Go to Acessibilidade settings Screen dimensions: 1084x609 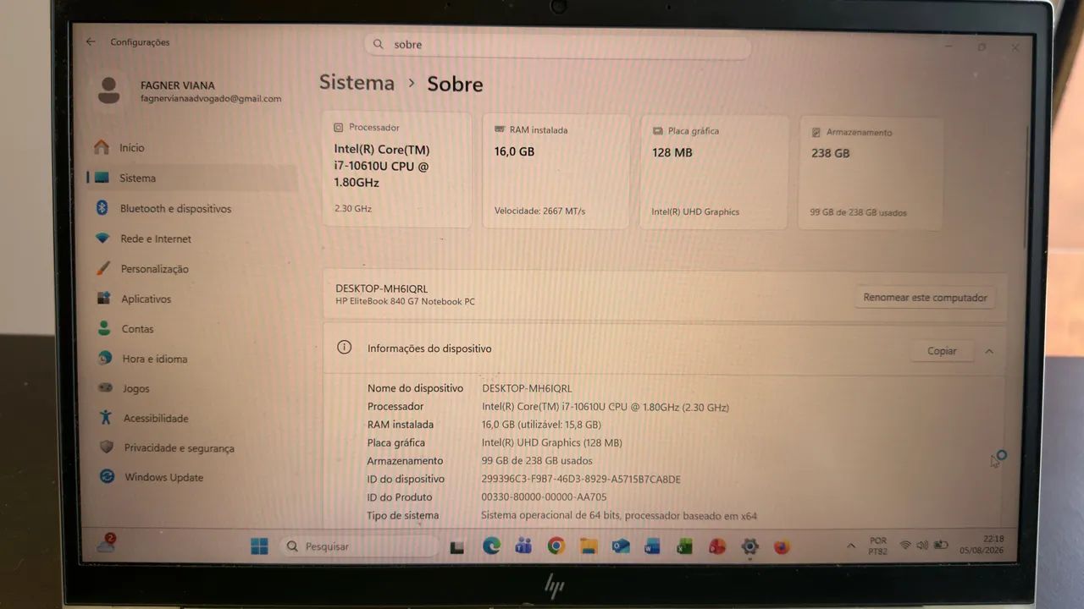coord(192,419)
